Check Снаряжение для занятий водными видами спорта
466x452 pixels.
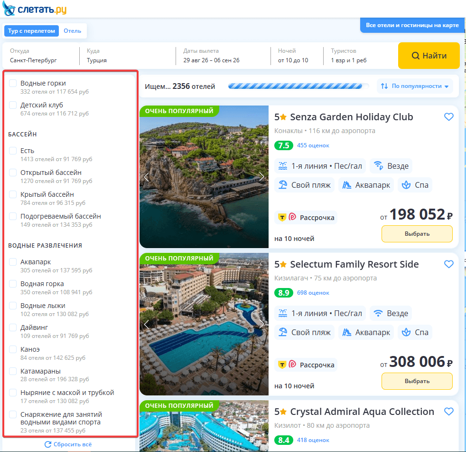(x=13, y=414)
